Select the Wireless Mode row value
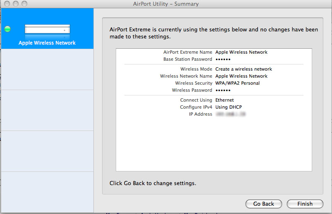 coord(244,69)
